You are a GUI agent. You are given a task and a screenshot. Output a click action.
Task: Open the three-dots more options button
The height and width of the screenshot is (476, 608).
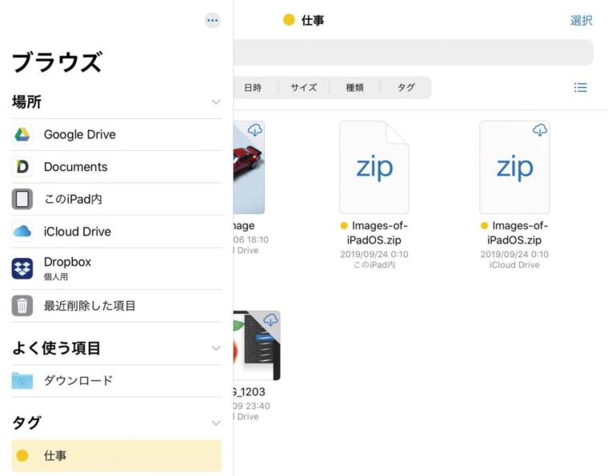point(213,20)
